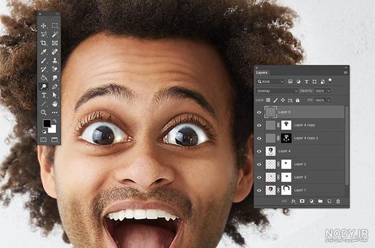375x248 pixels.
Task: Select the Healing Brush bandage tool
Action: 55,51
